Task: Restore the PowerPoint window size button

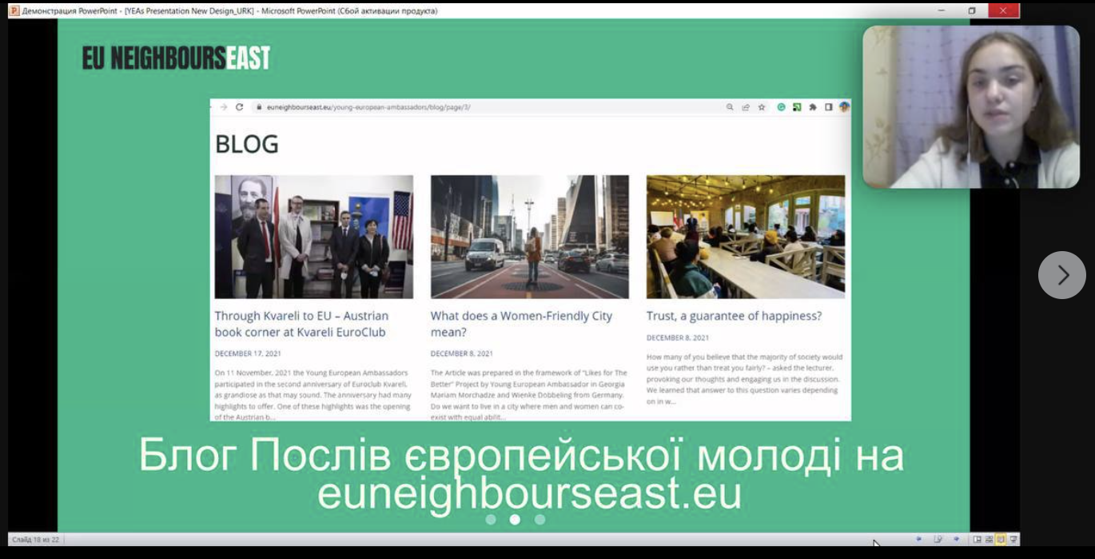Action: pos(972,11)
